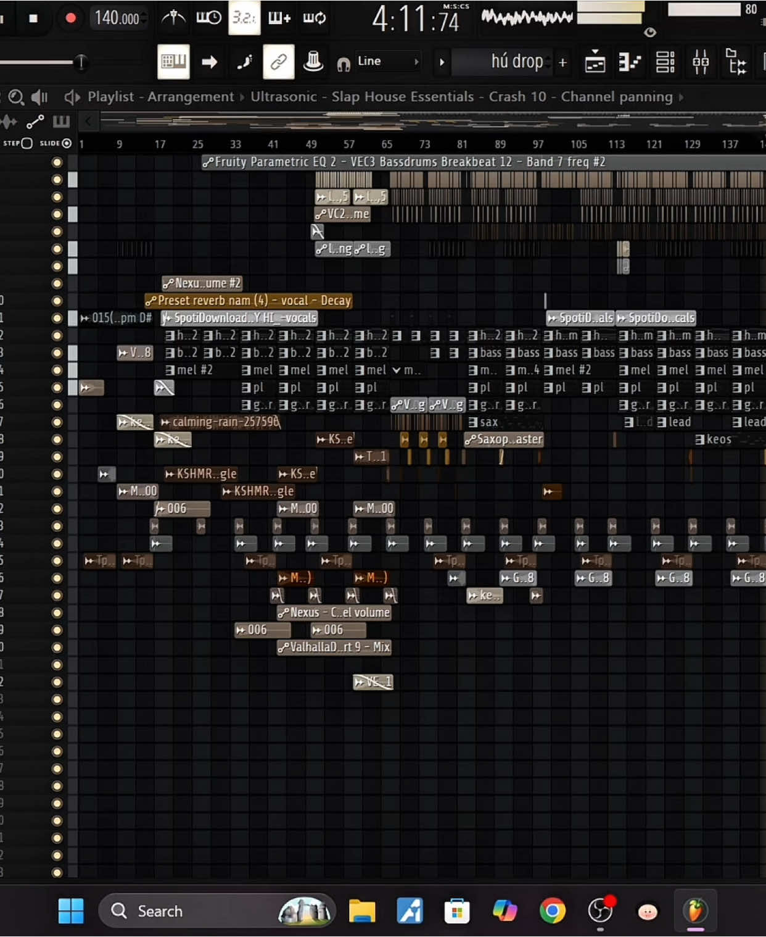Viewport: 766px width, 937px height.
Task: Select the slide tool icon above the track list
Action: 35,122
